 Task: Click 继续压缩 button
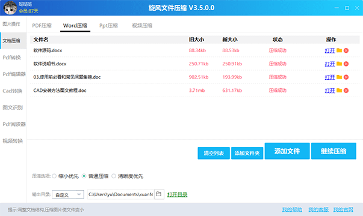[334, 151]
